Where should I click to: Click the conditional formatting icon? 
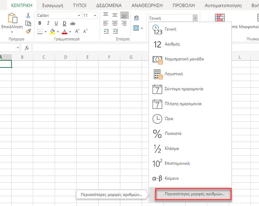point(220,17)
